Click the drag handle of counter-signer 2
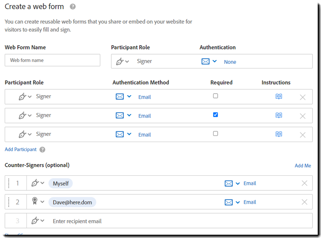 coord(9,202)
